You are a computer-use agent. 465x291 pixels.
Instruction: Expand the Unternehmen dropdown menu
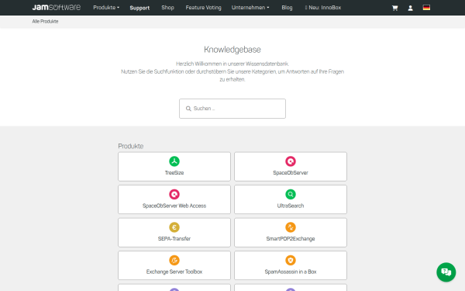tap(250, 8)
